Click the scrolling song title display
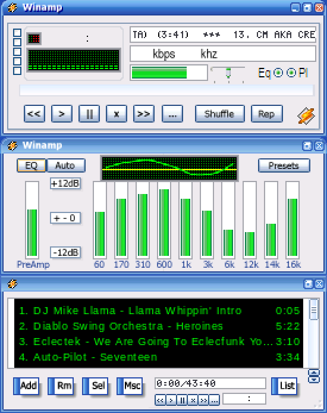327x413 pixels. click(x=223, y=35)
